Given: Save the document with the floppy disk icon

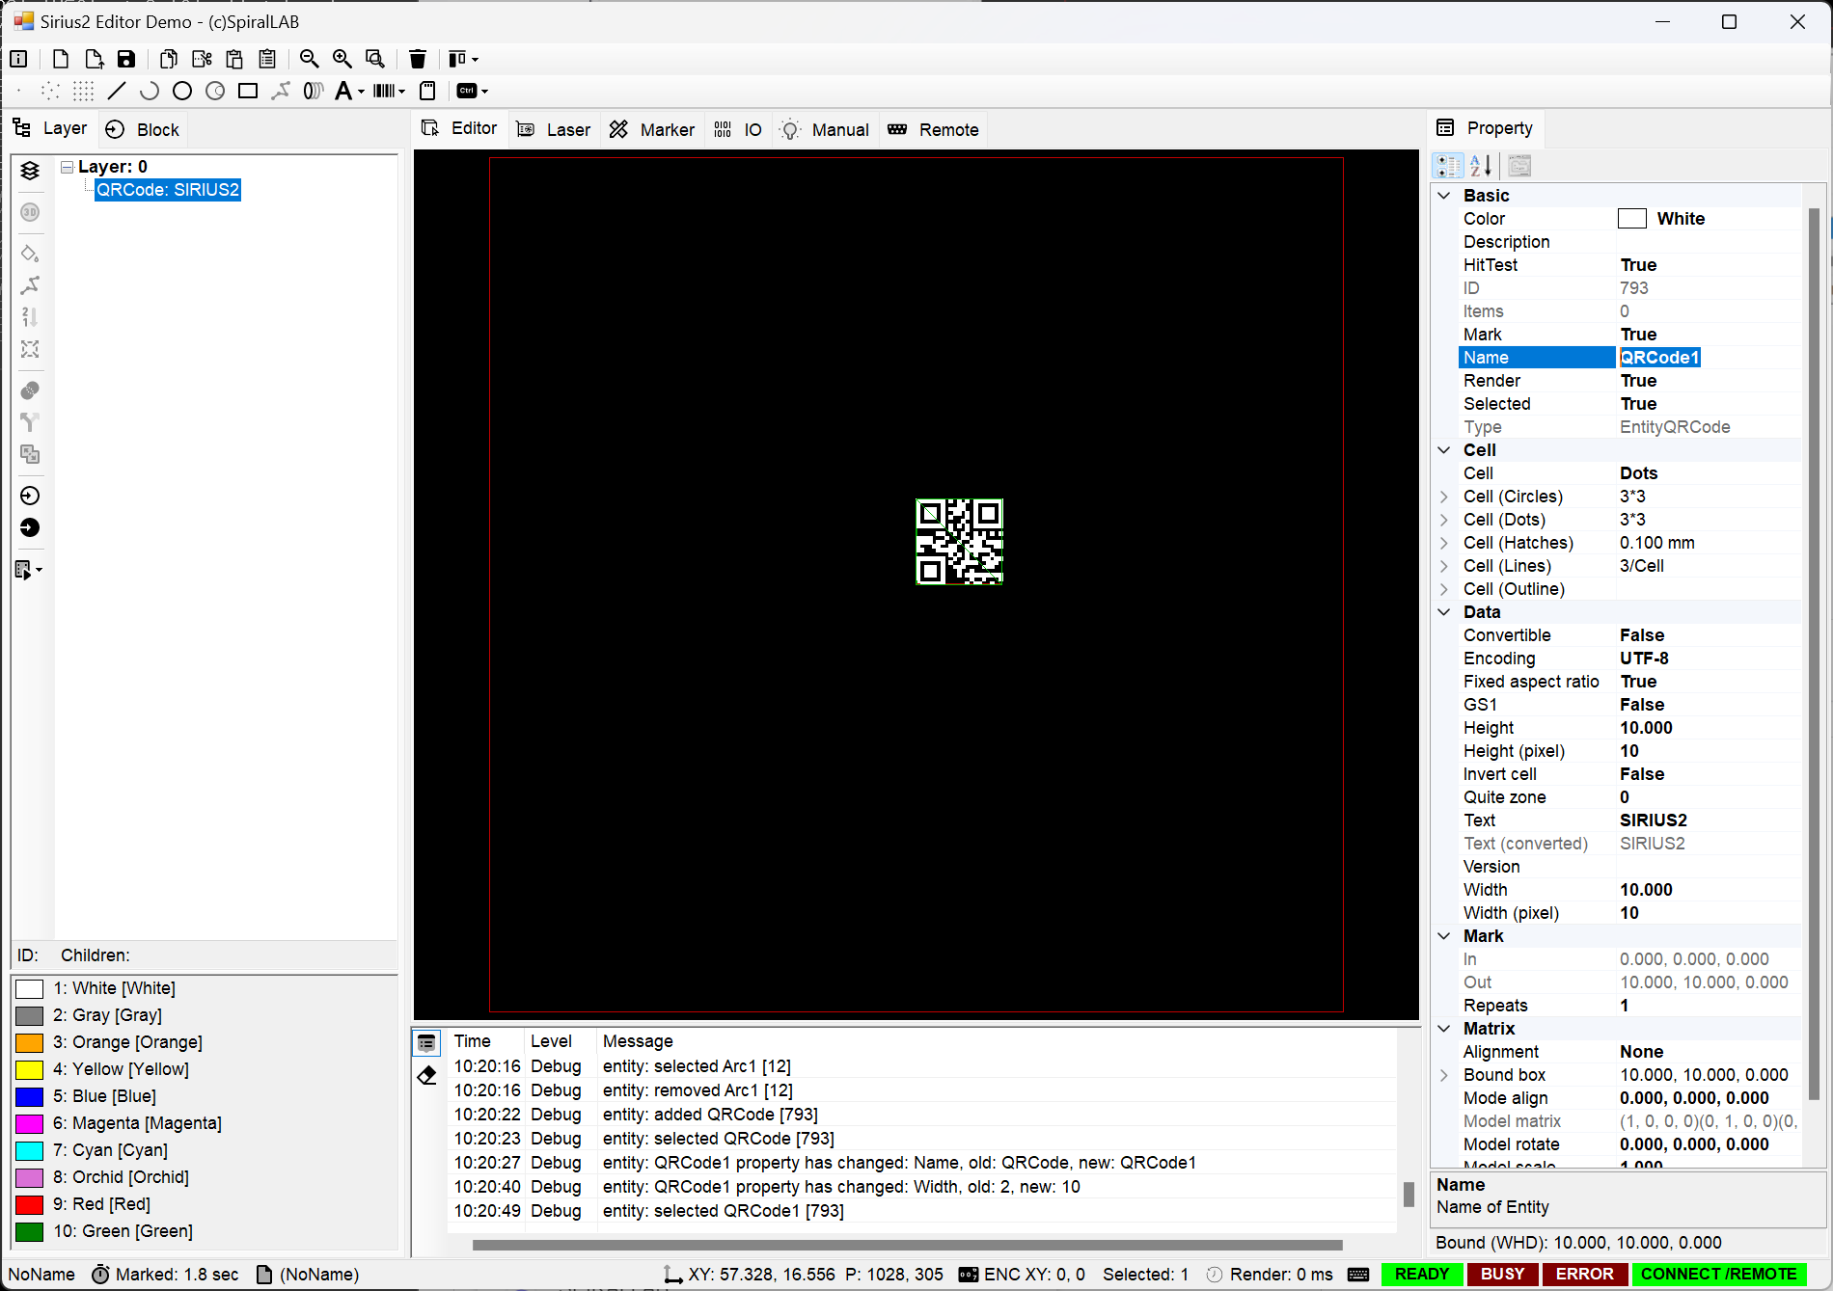Looking at the screenshot, I should coord(126,59).
